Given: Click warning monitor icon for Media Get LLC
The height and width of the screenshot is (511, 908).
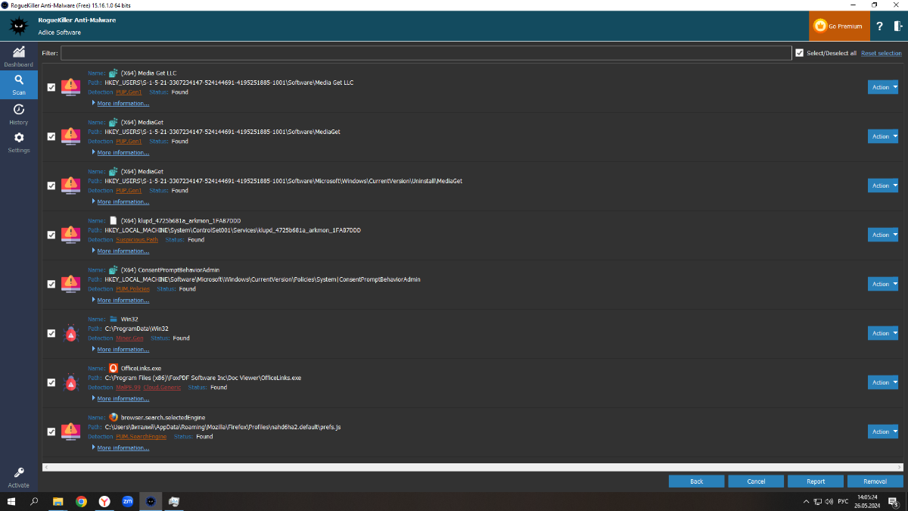Looking at the screenshot, I should coord(70,86).
